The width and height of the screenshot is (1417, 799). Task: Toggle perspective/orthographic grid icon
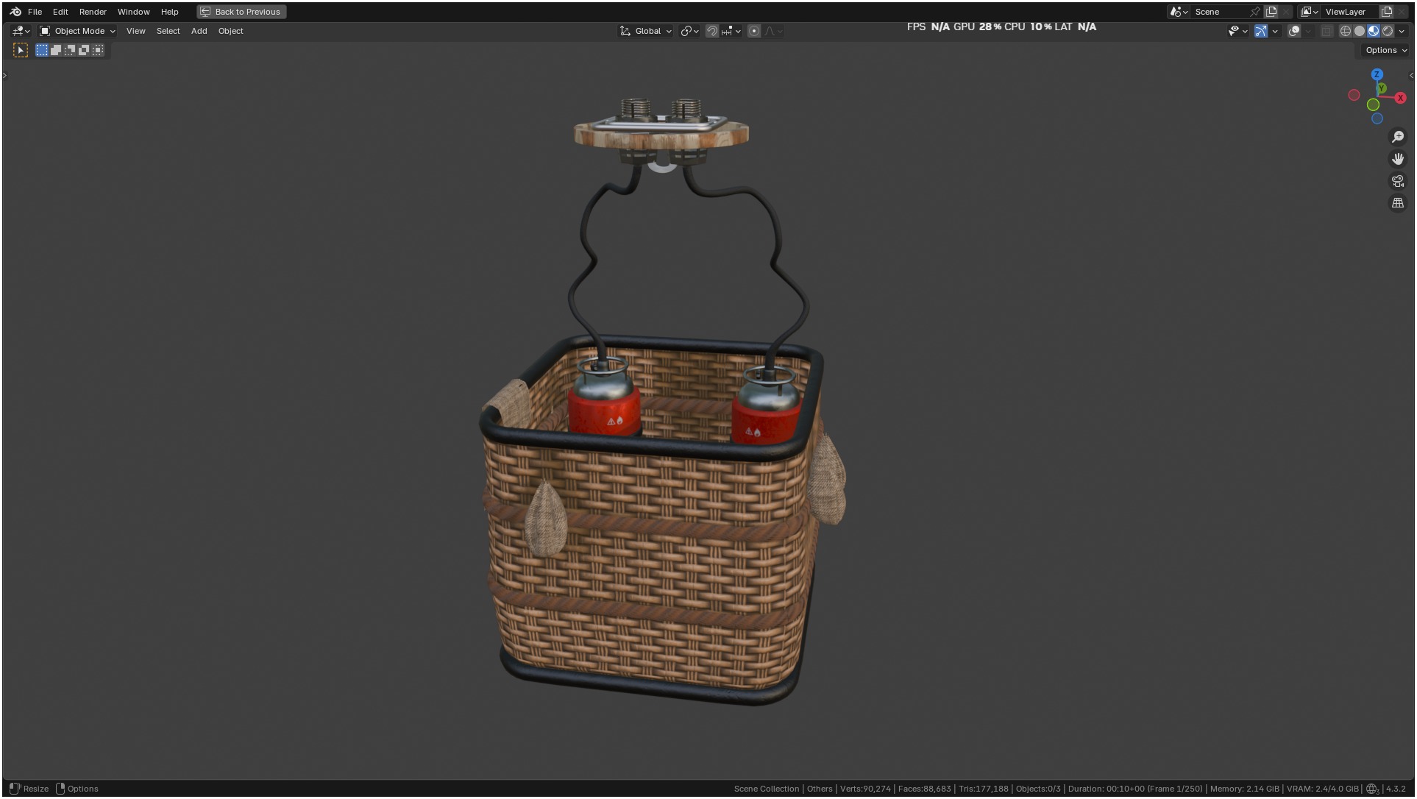pyautogui.click(x=1398, y=203)
